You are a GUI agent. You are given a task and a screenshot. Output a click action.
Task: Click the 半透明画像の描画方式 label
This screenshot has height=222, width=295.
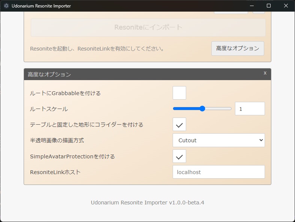tap(57, 140)
